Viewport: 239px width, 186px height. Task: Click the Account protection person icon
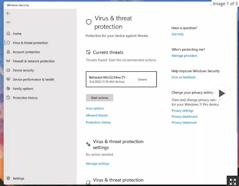pos(8,52)
